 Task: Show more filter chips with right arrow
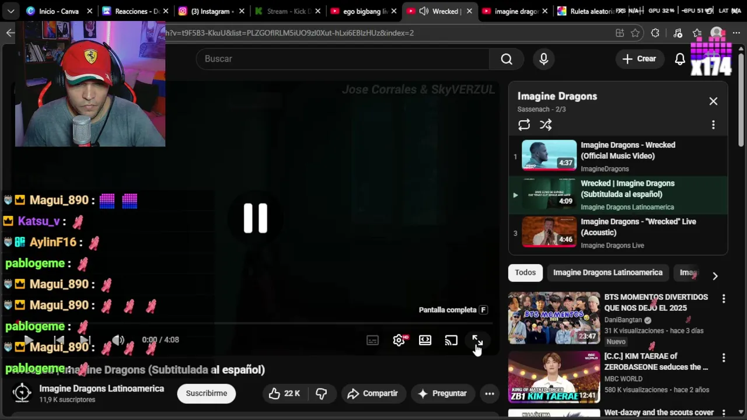pos(715,276)
